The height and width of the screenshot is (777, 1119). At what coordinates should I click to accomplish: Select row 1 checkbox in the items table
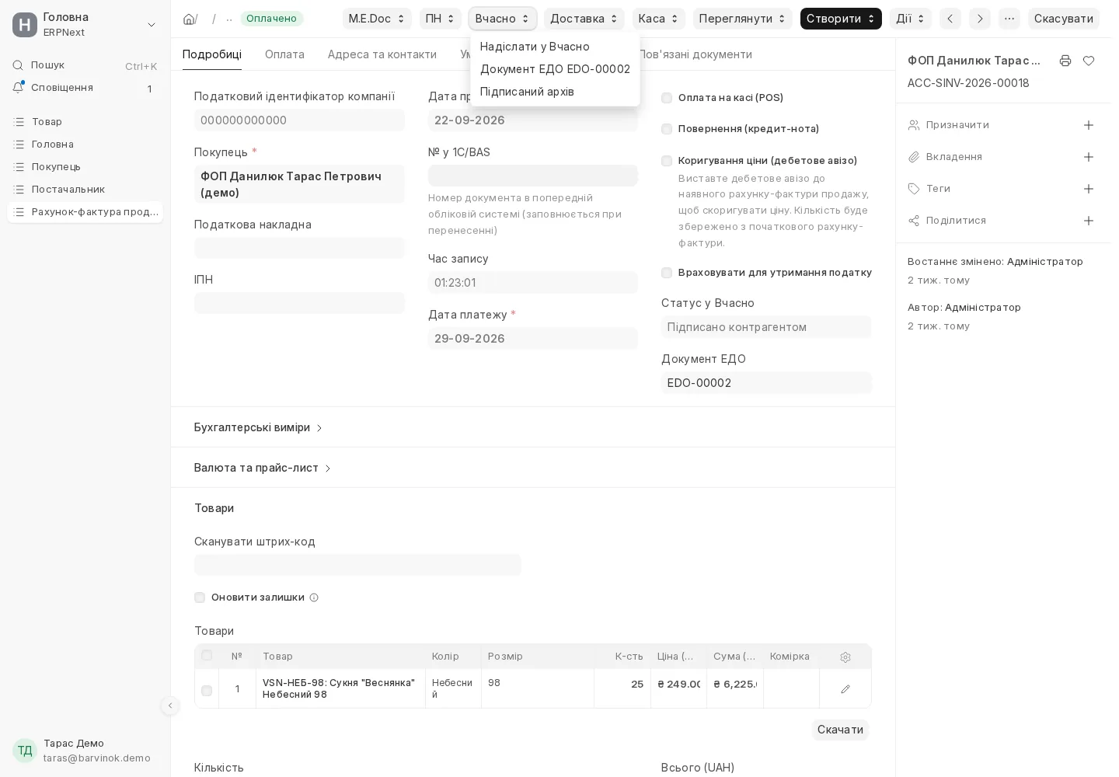(207, 690)
